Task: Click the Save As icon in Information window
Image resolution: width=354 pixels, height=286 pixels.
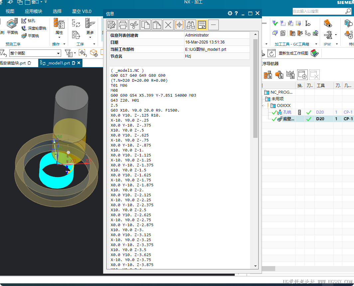Action: tap(112, 25)
